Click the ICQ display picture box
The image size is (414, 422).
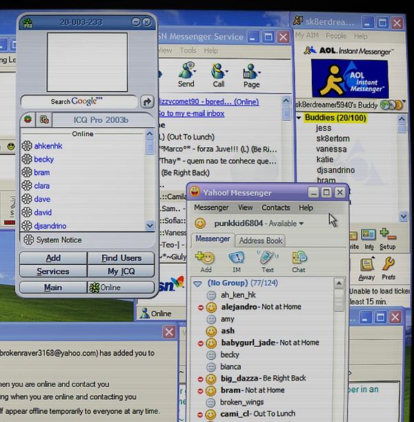(x=87, y=62)
